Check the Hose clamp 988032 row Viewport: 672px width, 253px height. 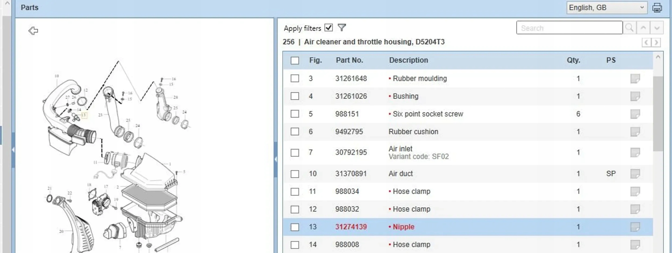click(x=295, y=209)
